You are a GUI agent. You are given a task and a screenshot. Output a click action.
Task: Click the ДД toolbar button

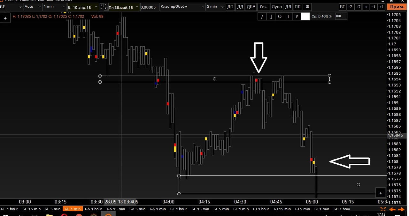pyautogui.click(x=240, y=7)
